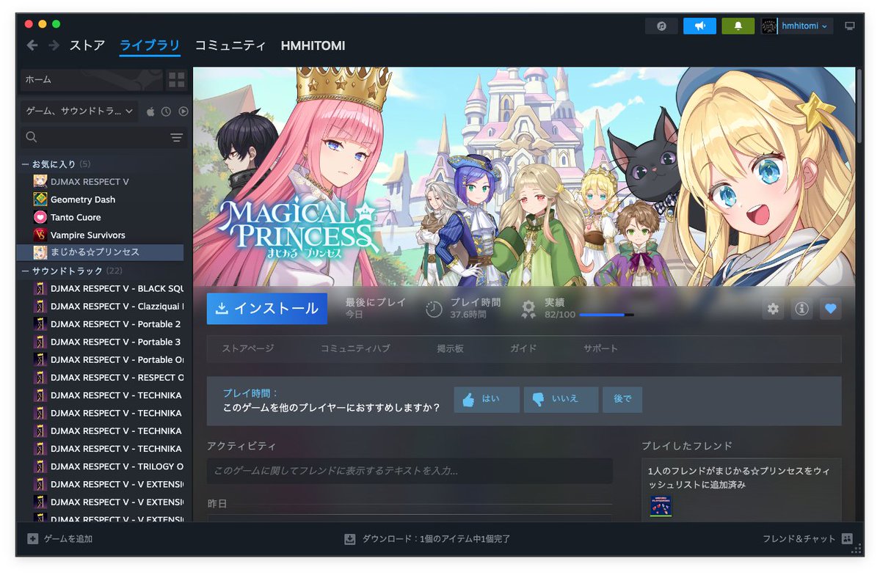Toggle the macOS Apple filter icon
This screenshot has width=880, height=575.
(150, 111)
